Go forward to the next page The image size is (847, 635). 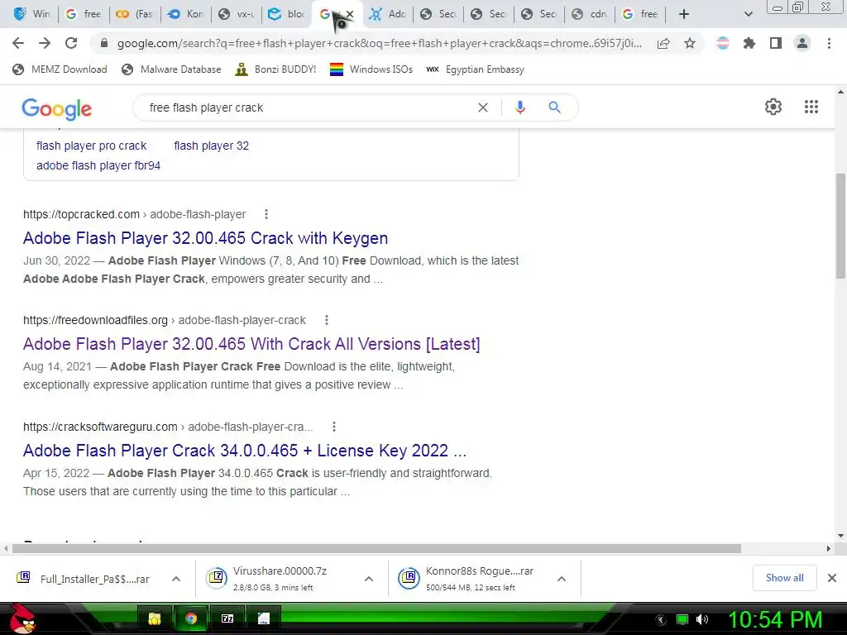(x=45, y=43)
